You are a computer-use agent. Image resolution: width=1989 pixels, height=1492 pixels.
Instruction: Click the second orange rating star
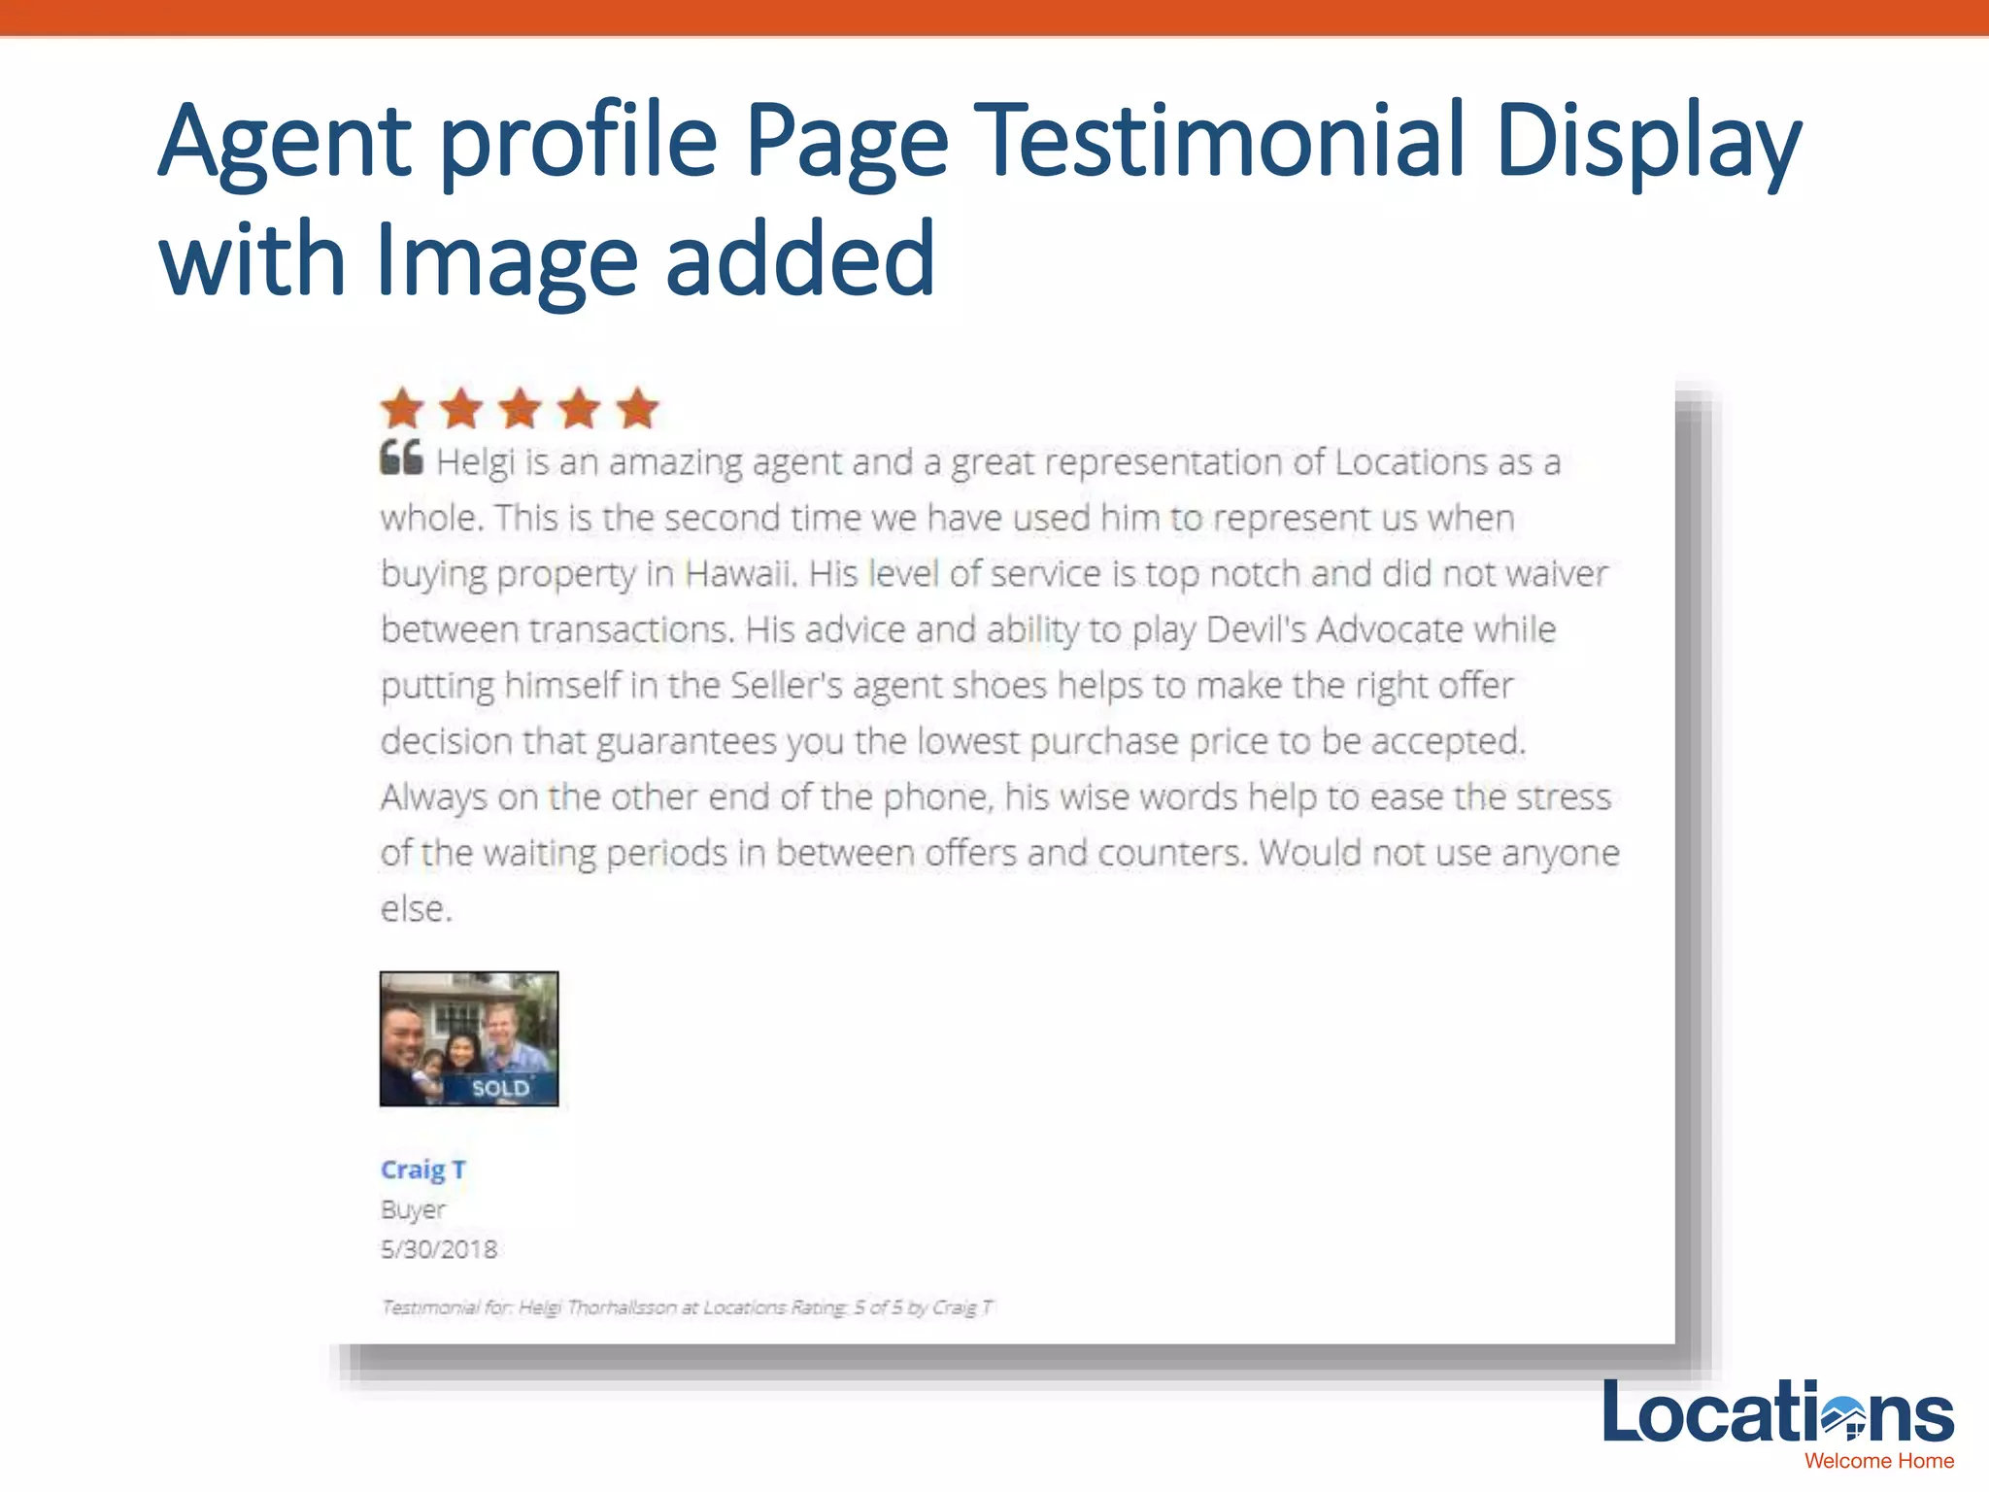click(461, 409)
